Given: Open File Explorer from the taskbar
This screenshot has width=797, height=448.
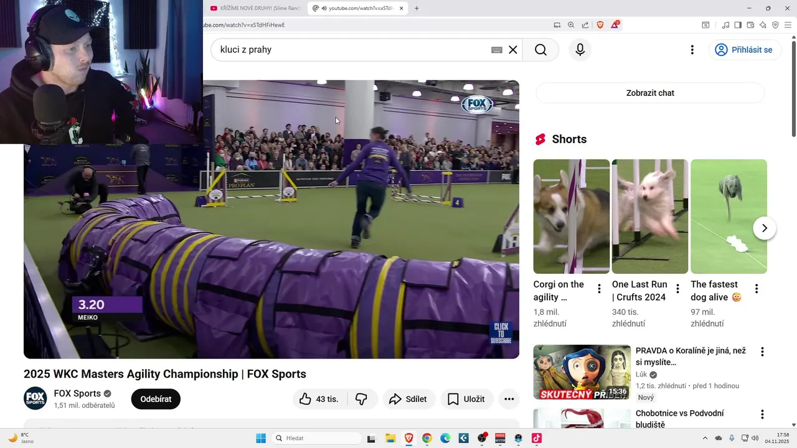Looking at the screenshot, I should pyautogui.click(x=390, y=438).
